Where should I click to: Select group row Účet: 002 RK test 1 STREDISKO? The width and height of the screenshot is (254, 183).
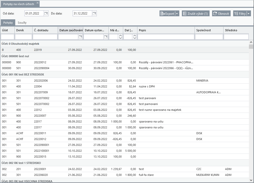[125, 163]
